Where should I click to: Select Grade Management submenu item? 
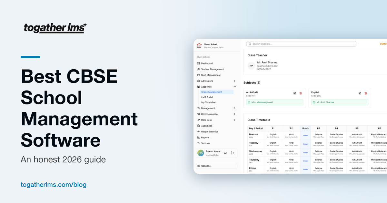point(217,92)
